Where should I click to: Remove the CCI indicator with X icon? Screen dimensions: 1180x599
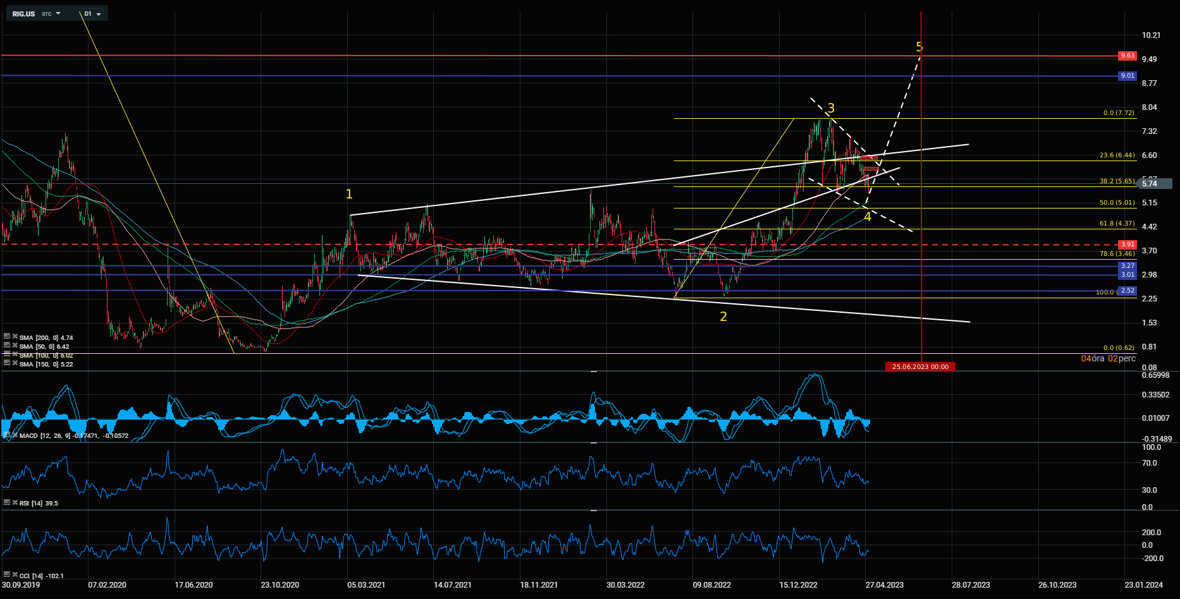(x=15, y=575)
